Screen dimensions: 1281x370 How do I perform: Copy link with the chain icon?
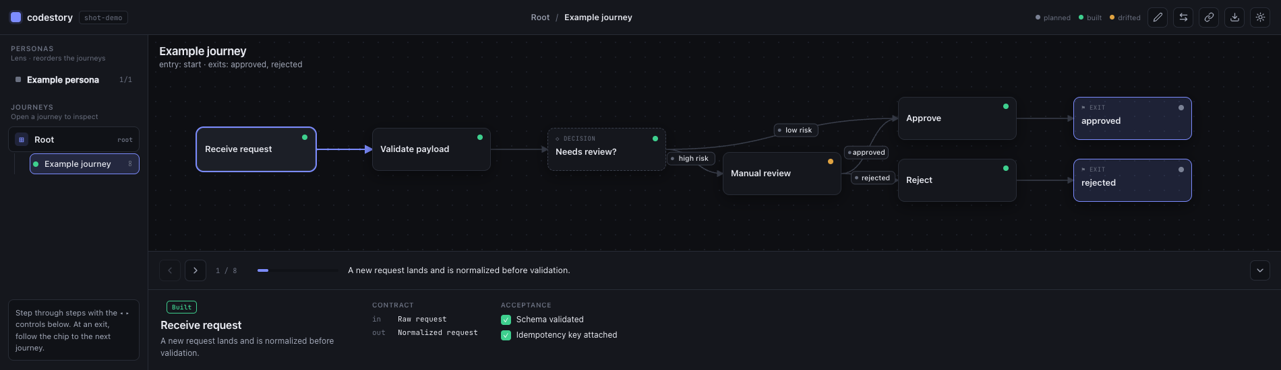click(x=1209, y=17)
